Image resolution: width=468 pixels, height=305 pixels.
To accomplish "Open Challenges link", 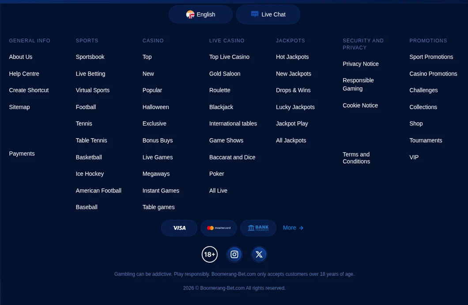I will (423, 90).
